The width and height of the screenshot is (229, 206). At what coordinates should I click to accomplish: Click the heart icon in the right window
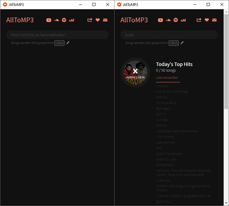206,20
